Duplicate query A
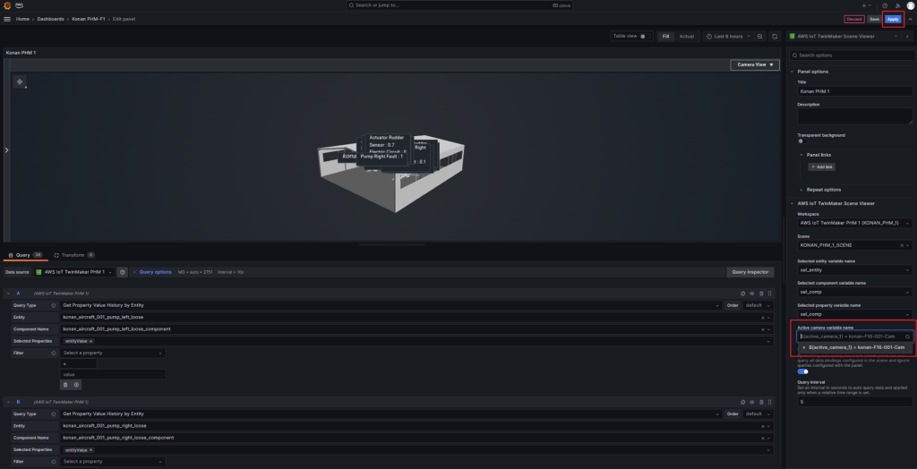 (742, 293)
